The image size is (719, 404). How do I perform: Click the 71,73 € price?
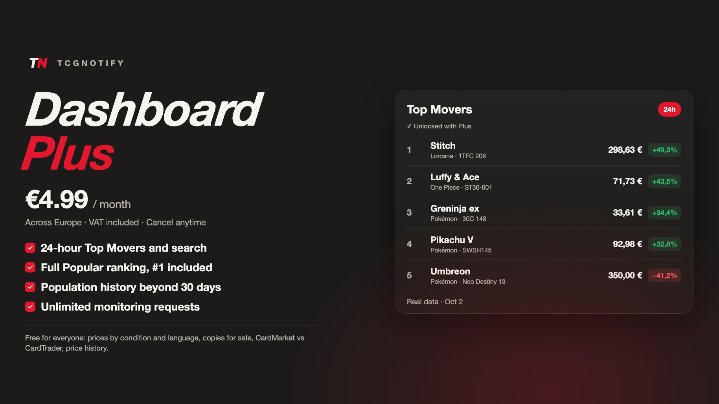coord(627,181)
